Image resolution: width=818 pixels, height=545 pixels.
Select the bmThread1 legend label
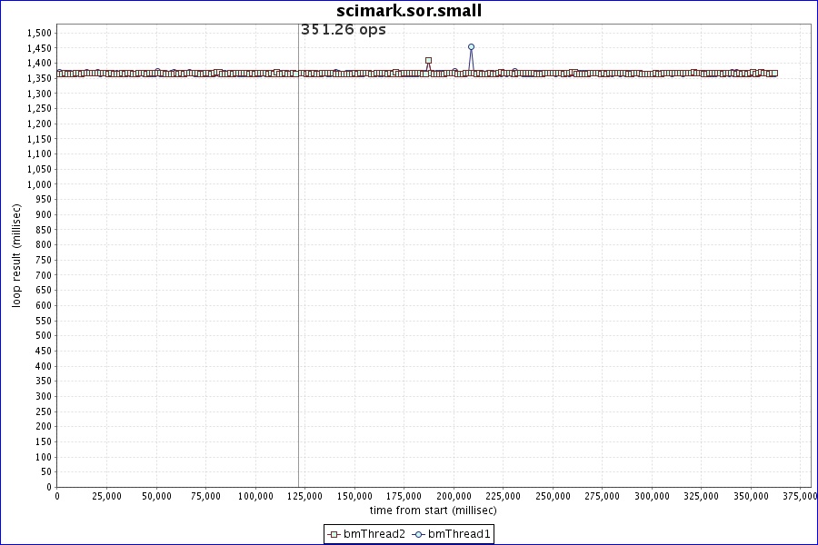click(x=459, y=534)
